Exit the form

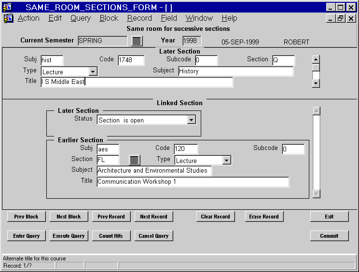click(329, 217)
